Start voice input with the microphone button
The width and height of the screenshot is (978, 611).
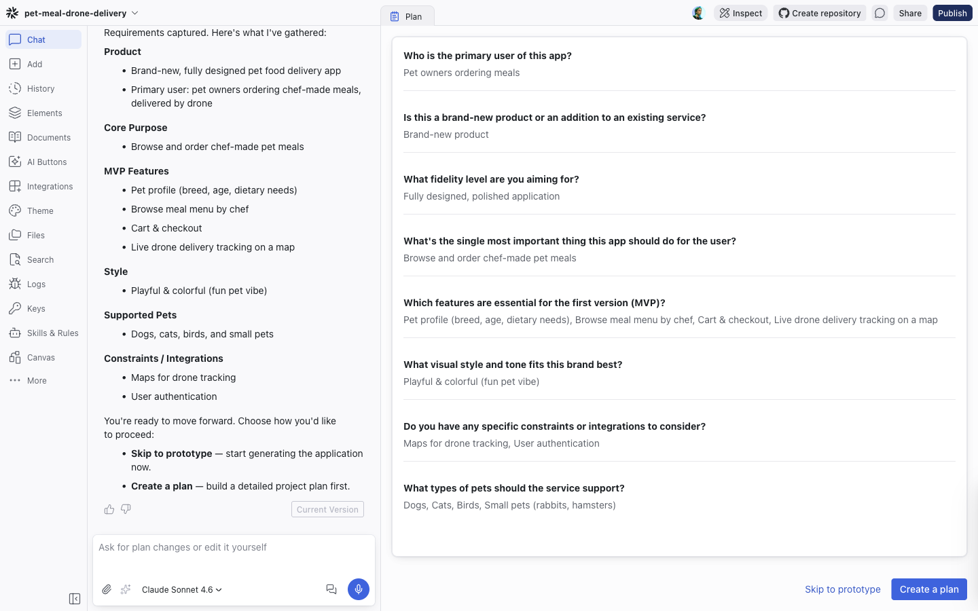pos(359,589)
